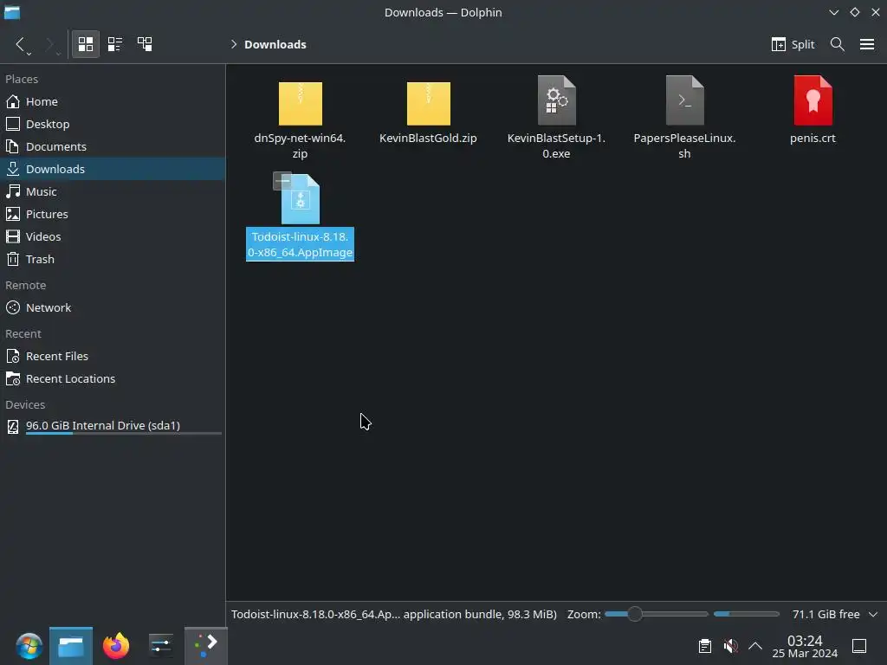Click the Dolphin file manager taskbar icon
Screen dimensions: 887x665
71,646
